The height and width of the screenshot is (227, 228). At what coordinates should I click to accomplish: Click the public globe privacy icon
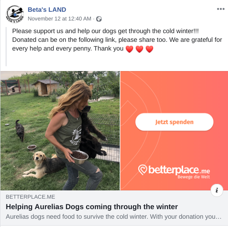coord(99,19)
